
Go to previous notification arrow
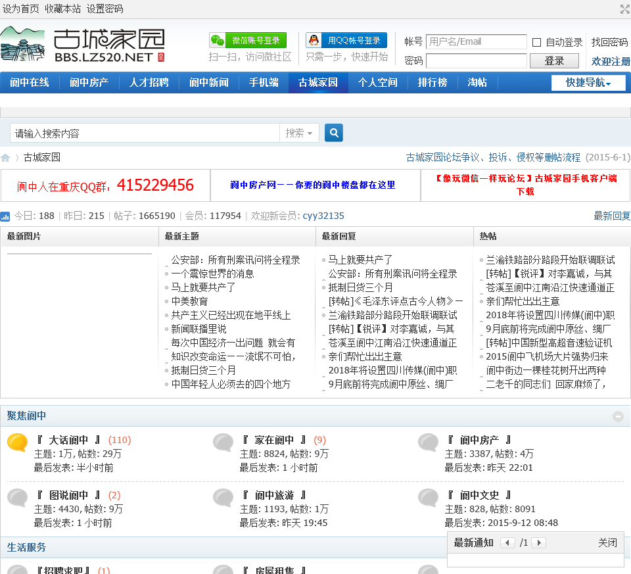tap(508, 542)
